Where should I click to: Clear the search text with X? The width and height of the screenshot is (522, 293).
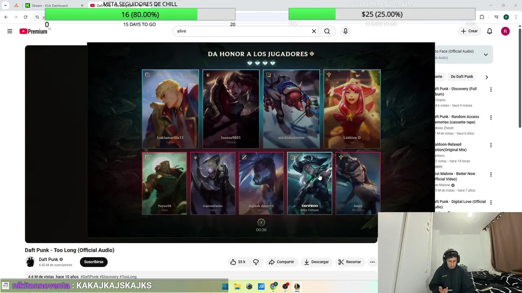(x=314, y=31)
